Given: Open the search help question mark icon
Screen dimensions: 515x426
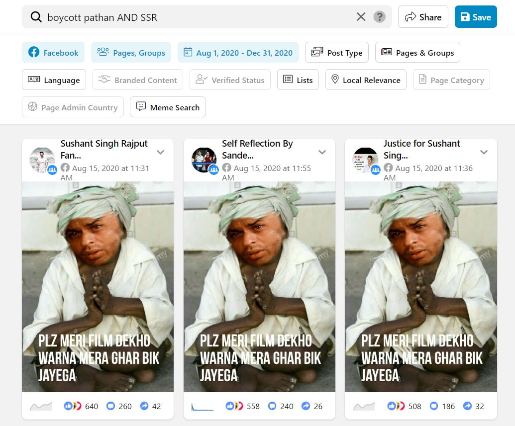Looking at the screenshot, I should 380,17.
